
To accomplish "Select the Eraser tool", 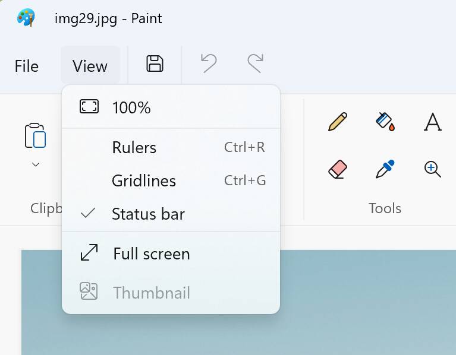I will tap(337, 170).
